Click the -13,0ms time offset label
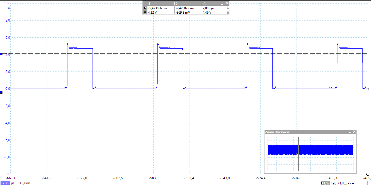 coord(24,183)
